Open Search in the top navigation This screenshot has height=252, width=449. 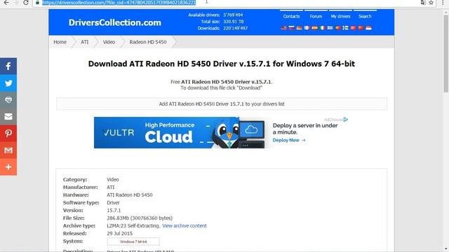point(365,16)
